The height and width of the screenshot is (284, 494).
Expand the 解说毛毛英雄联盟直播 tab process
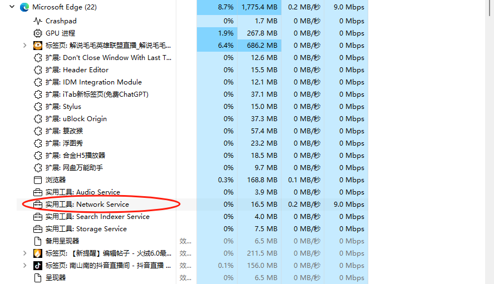[24, 46]
